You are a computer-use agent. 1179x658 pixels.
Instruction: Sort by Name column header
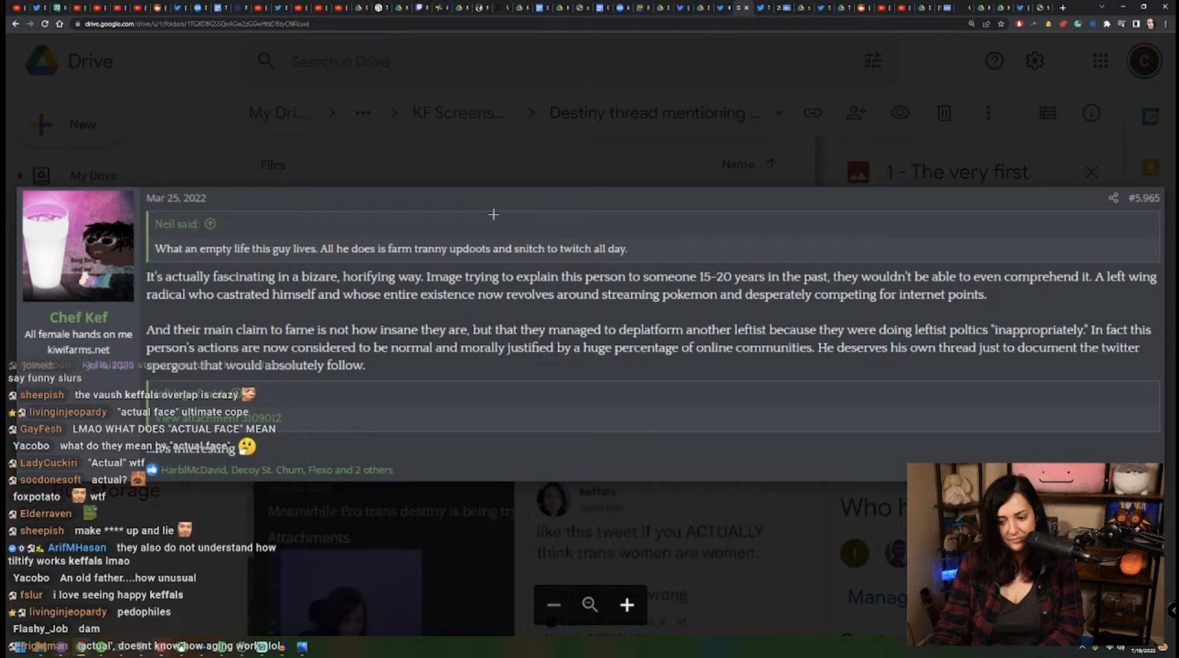point(737,164)
